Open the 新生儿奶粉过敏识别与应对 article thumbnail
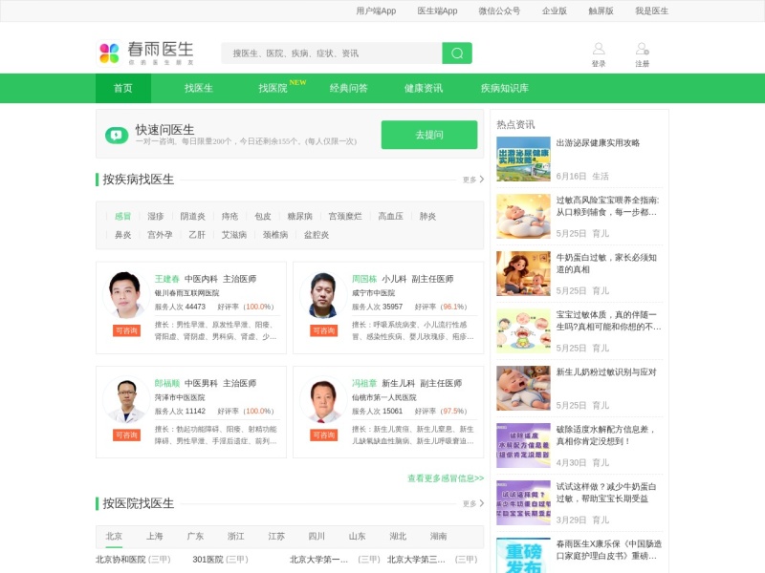Viewport: 765px width, 573px height. point(523,388)
